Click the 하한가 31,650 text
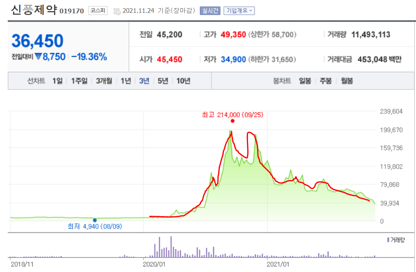 tap(272, 59)
